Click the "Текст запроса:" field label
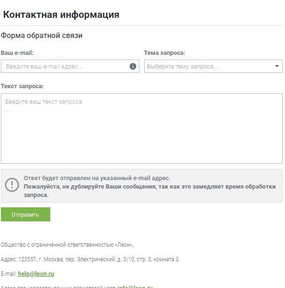285x288 pixels. point(22,86)
